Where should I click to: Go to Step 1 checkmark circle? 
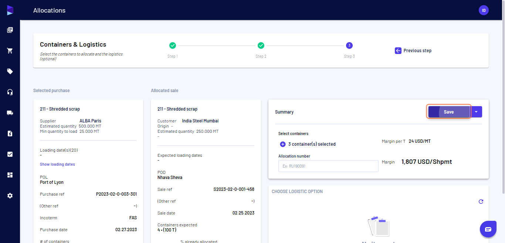(x=173, y=45)
